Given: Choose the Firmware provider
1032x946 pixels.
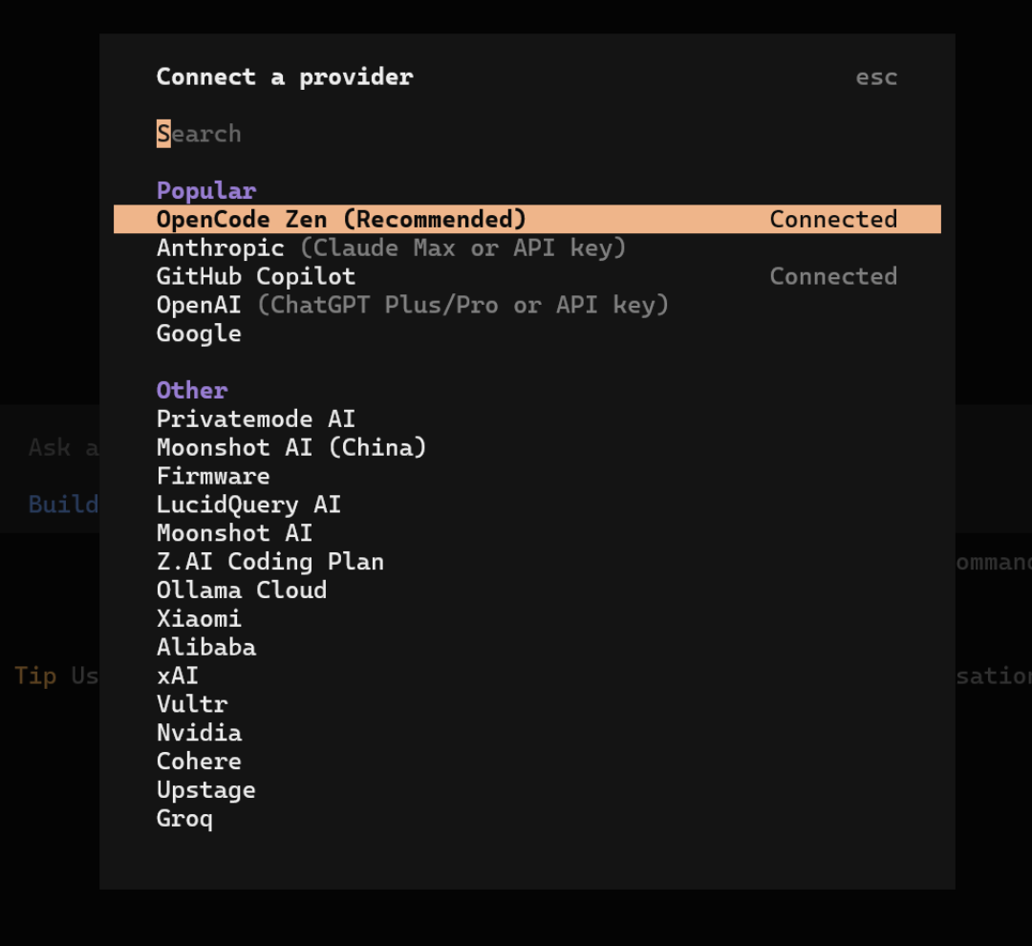Looking at the screenshot, I should click(x=213, y=476).
